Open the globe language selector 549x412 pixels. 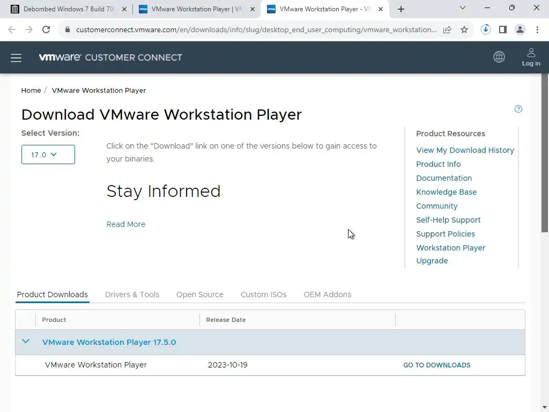499,57
